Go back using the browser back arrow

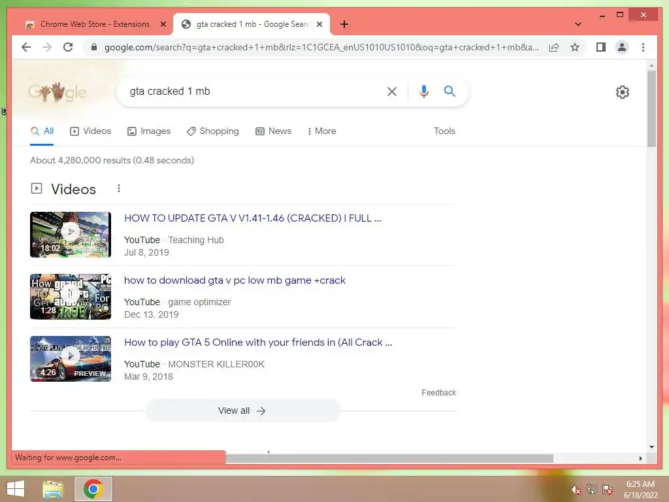coord(26,47)
